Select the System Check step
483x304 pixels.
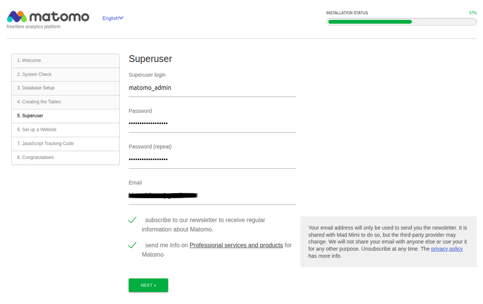pos(65,74)
